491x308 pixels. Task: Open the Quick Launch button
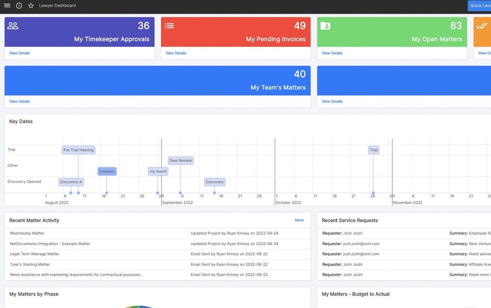[480, 6]
